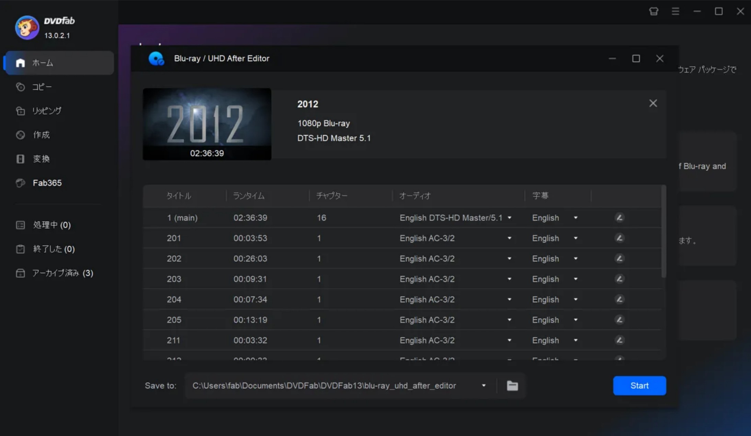Click the Ripping icon in sidebar

(x=20, y=111)
